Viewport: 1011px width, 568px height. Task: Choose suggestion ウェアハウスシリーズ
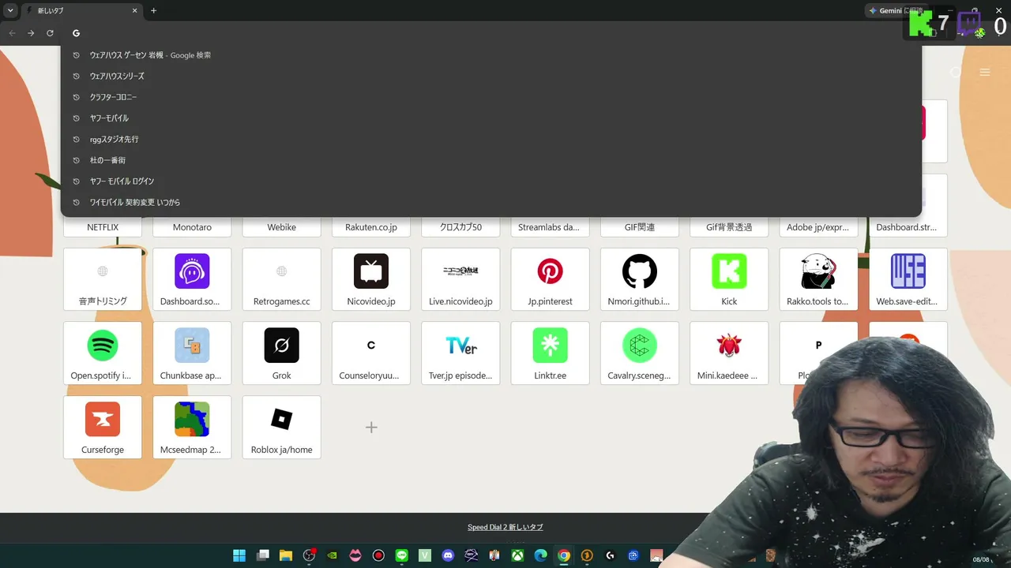pyautogui.click(x=491, y=77)
